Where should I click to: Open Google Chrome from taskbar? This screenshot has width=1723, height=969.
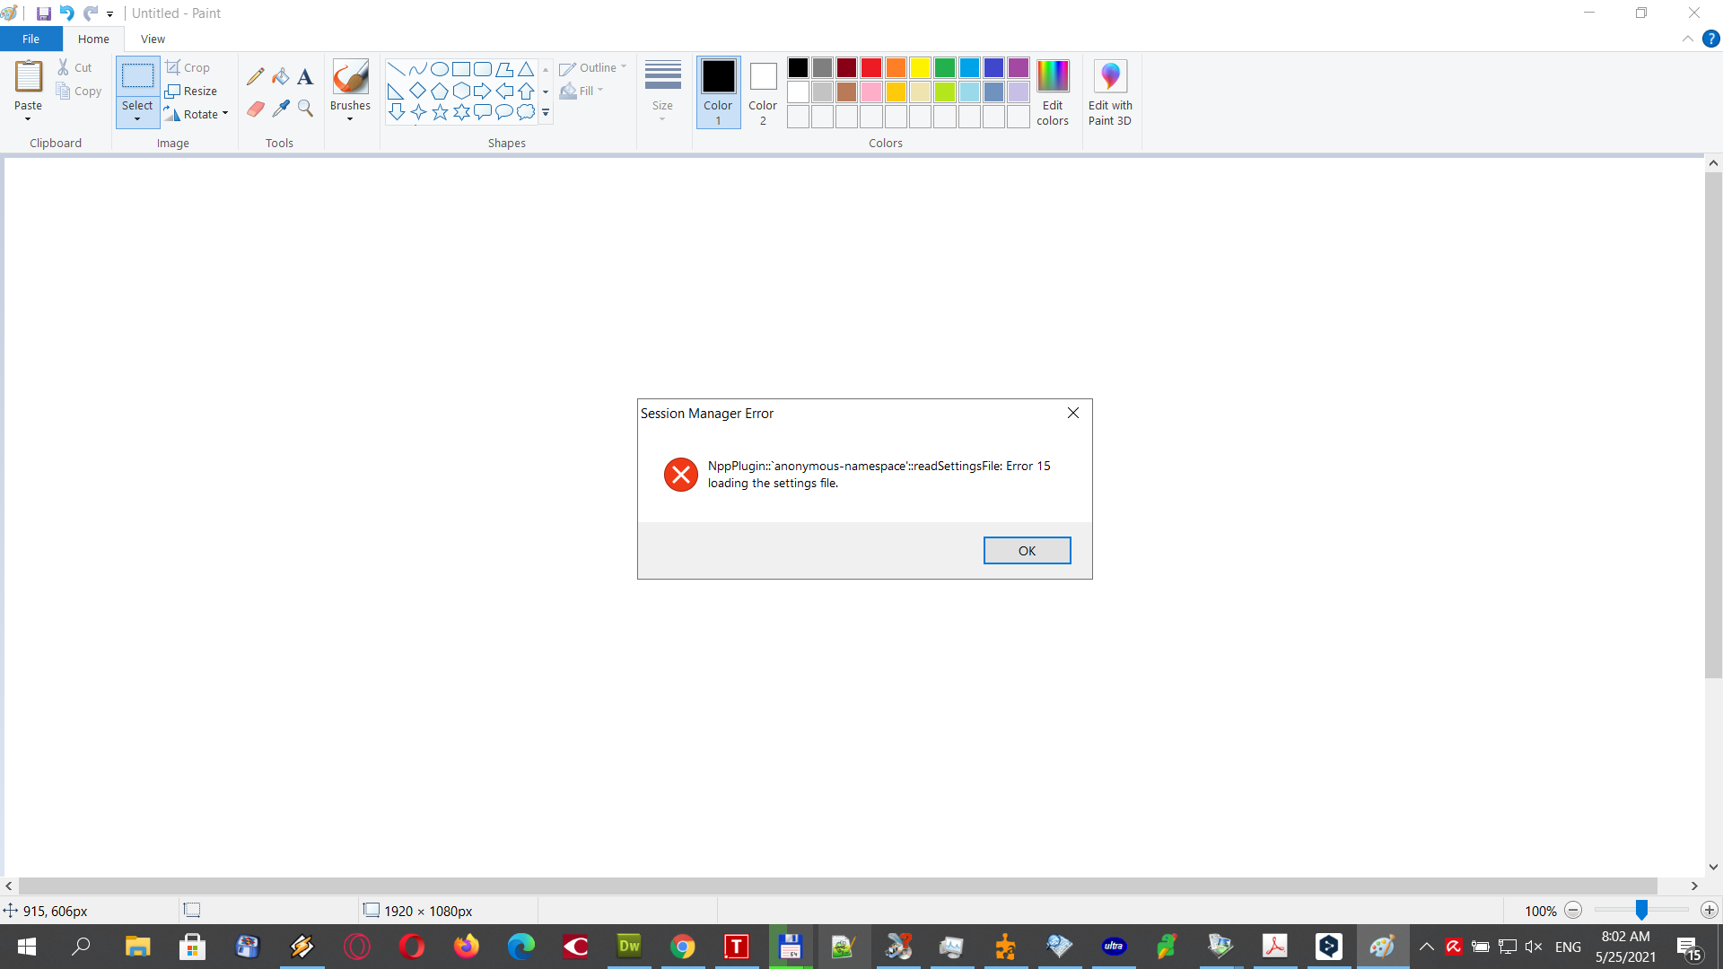683,947
